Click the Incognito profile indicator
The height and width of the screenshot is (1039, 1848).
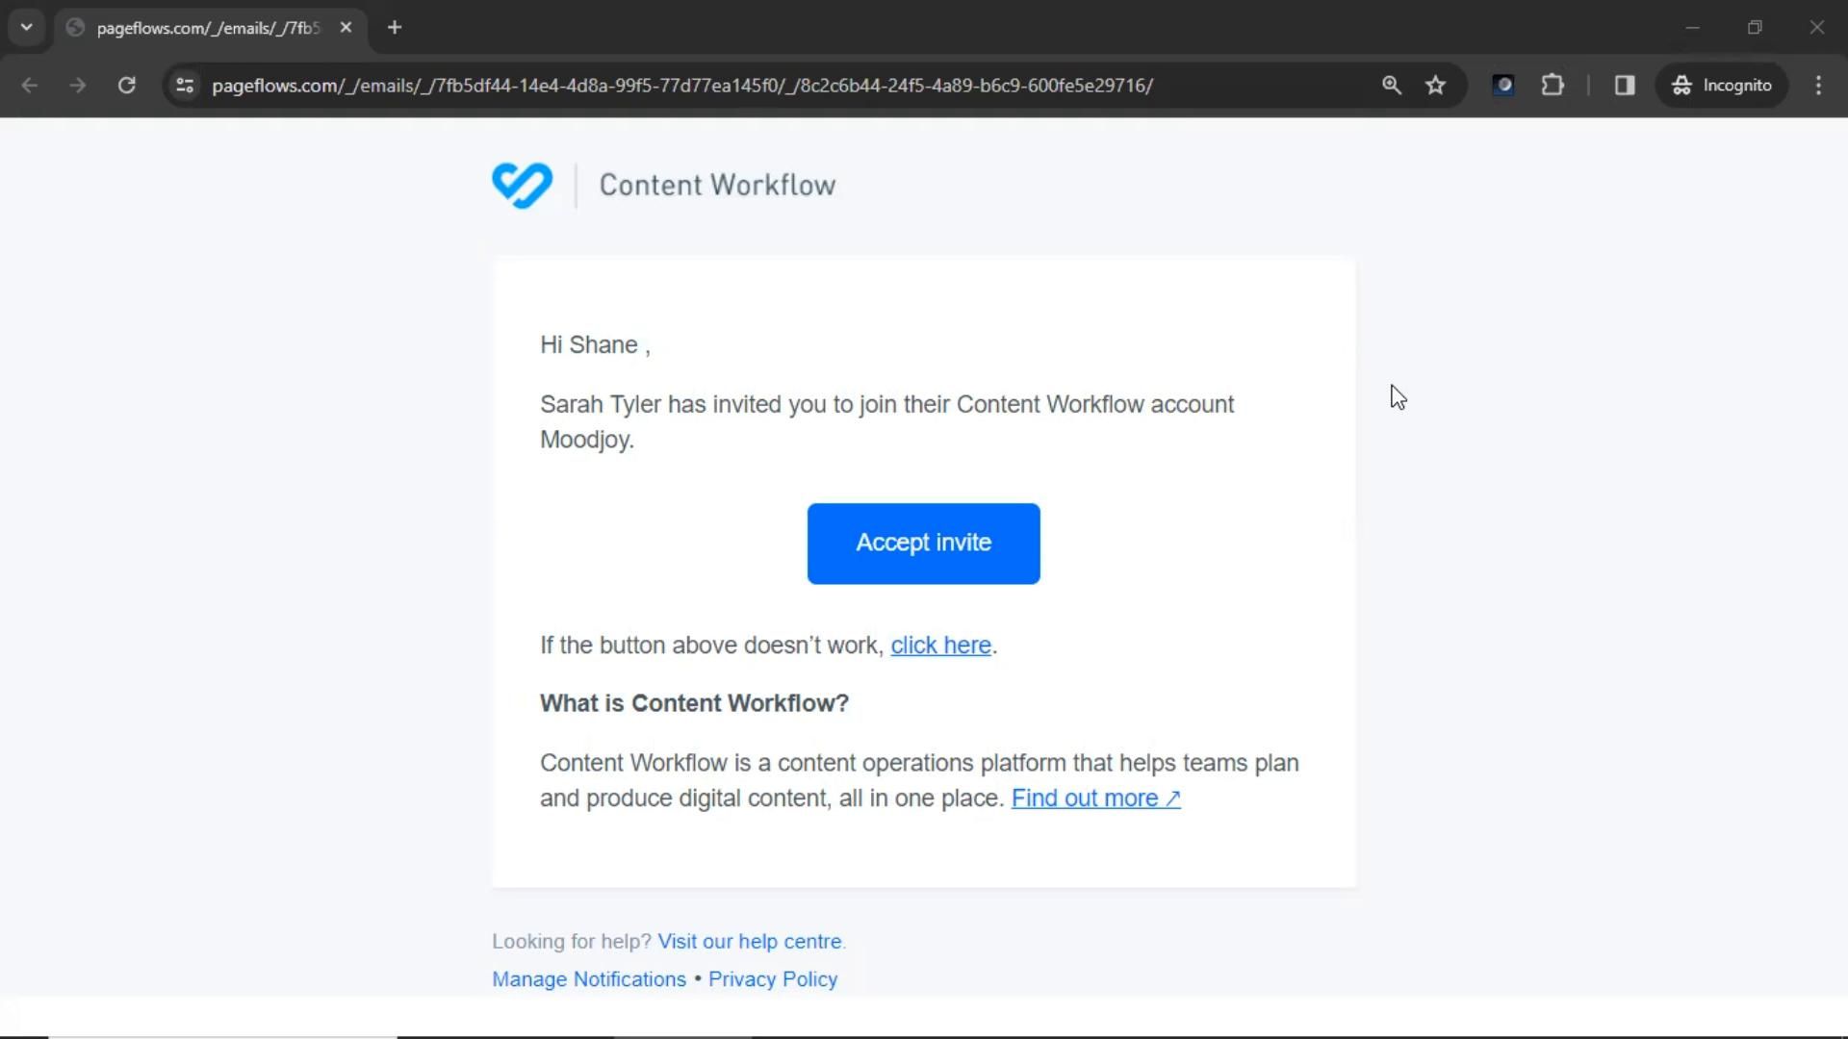tap(1721, 85)
